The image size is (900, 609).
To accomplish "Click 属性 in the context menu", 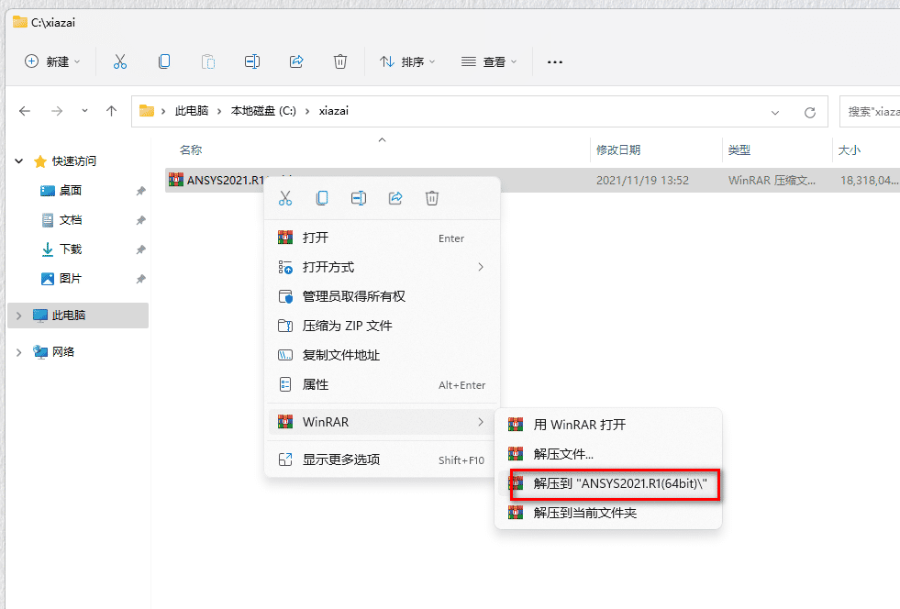I will coord(316,384).
